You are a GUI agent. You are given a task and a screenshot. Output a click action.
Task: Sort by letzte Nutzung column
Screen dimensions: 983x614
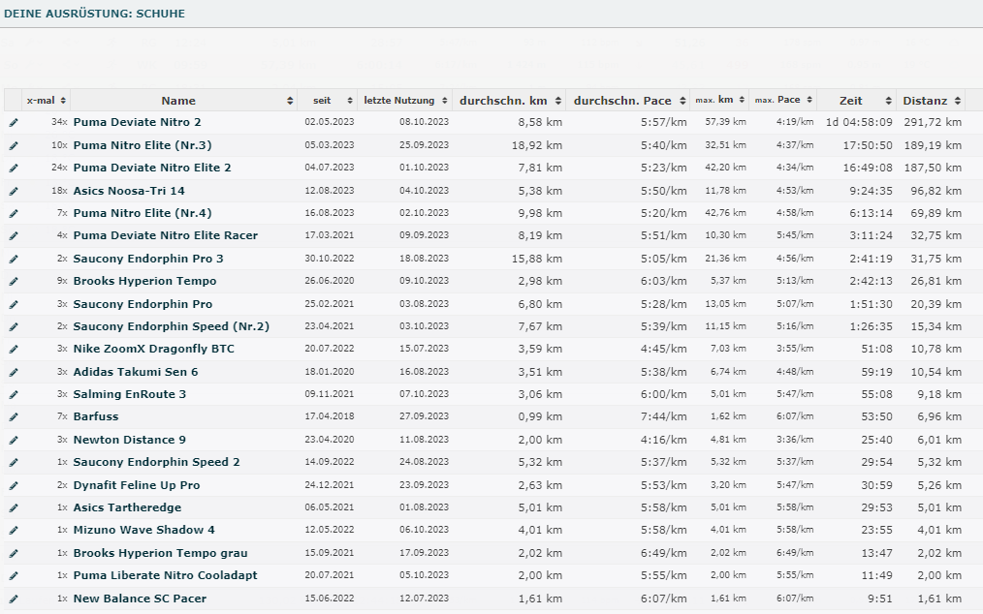pyautogui.click(x=398, y=101)
